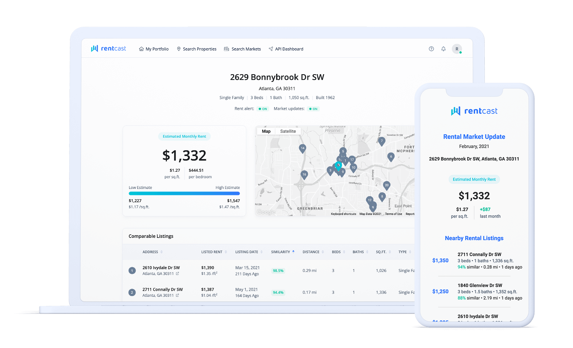Open the notifications bell icon
The image size is (573, 348).
(443, 49)
